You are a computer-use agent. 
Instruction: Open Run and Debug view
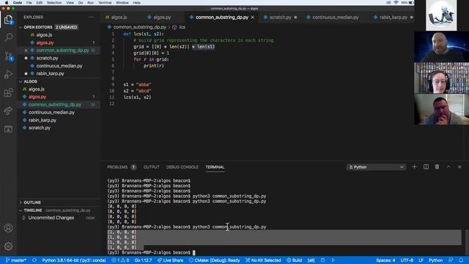tap(8, 74)
